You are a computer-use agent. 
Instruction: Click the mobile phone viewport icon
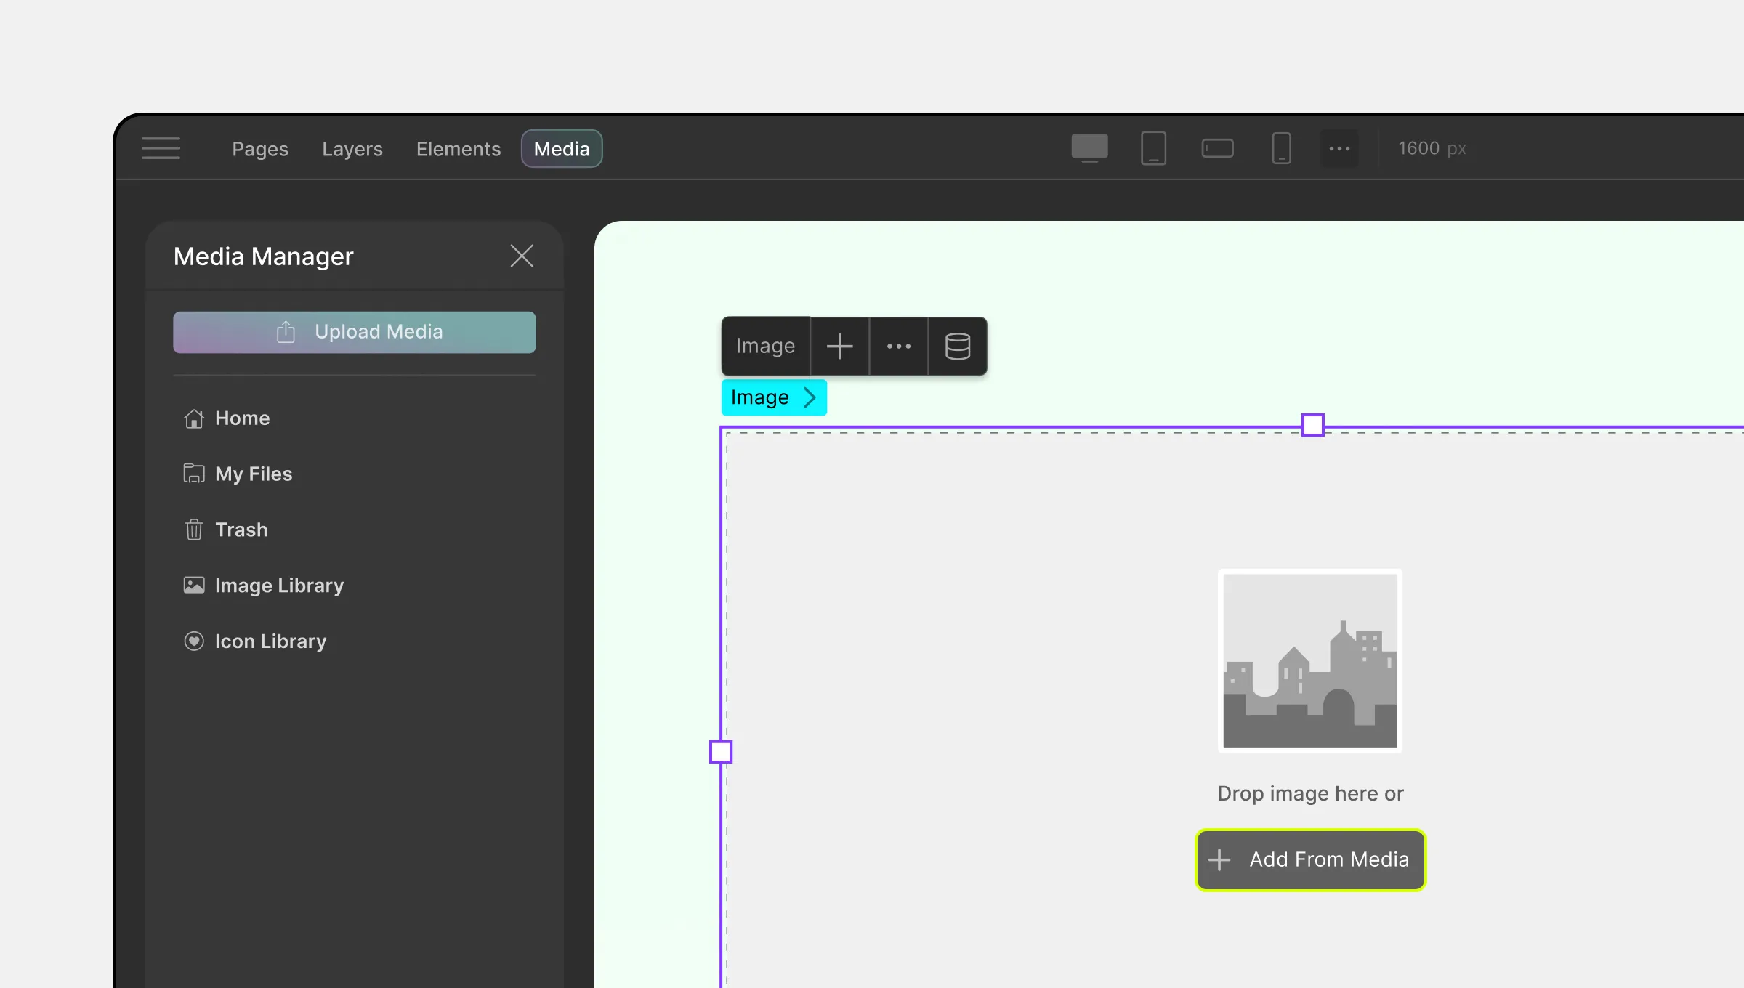click(x=1280, y=147)
